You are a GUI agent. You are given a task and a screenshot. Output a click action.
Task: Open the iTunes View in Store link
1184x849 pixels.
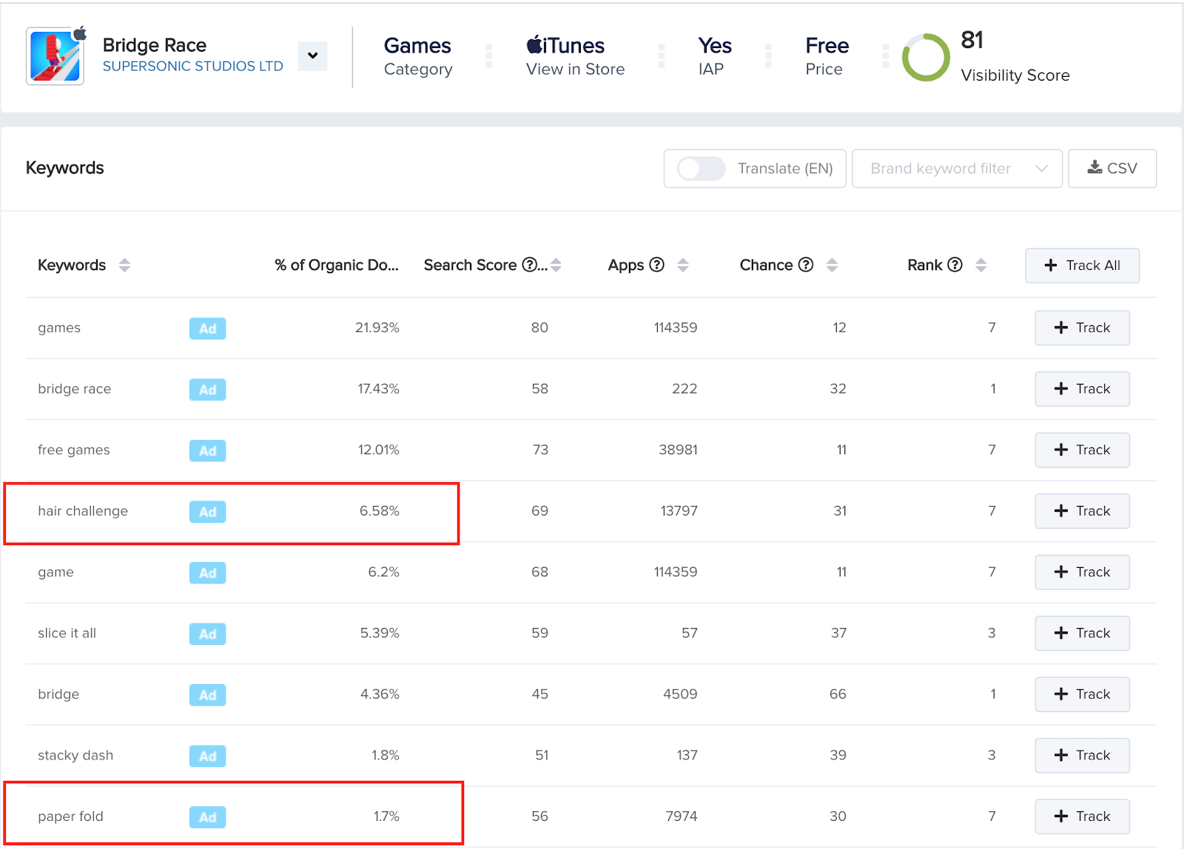point(575,56)
